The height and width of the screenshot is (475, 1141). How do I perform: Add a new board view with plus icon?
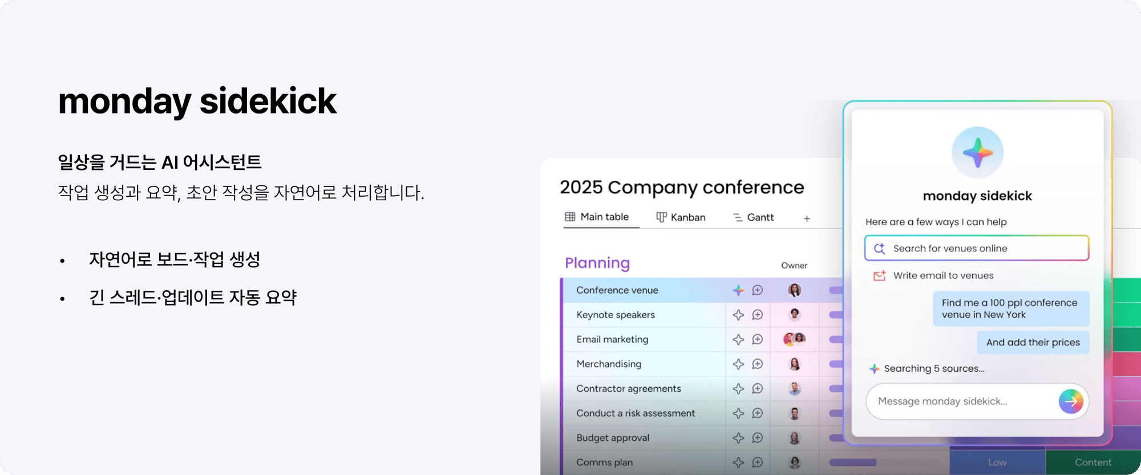(x=807, y=218)
